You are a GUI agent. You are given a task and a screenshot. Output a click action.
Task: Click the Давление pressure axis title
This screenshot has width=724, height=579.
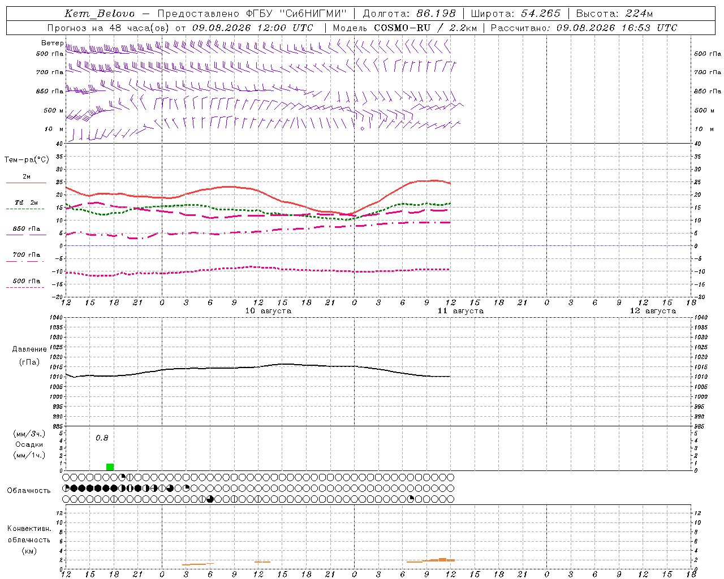point(29,349)
